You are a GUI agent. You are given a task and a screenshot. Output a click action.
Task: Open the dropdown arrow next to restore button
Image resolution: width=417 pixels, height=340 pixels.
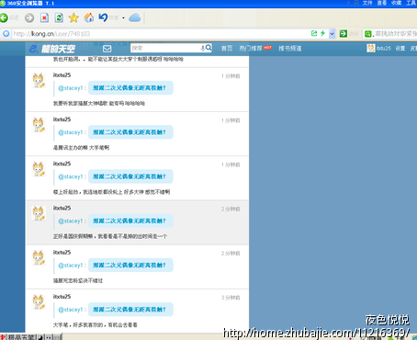click(123, 18)
